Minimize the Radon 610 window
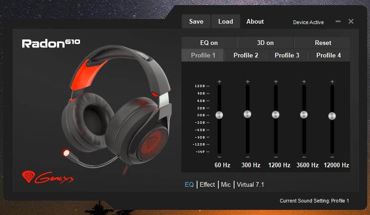The width and height of the screenshot is (370, 215). (338, 21)
